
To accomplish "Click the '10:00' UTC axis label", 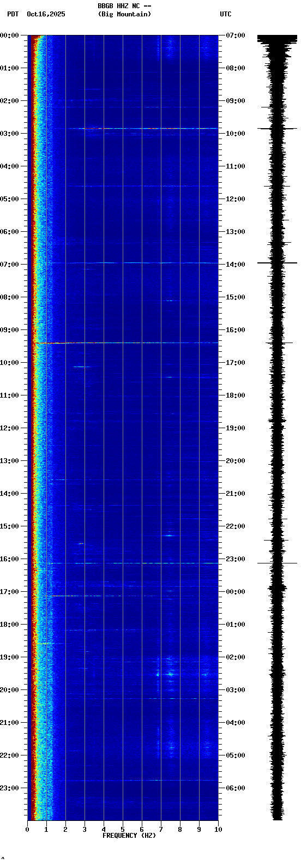I will 236,134.
